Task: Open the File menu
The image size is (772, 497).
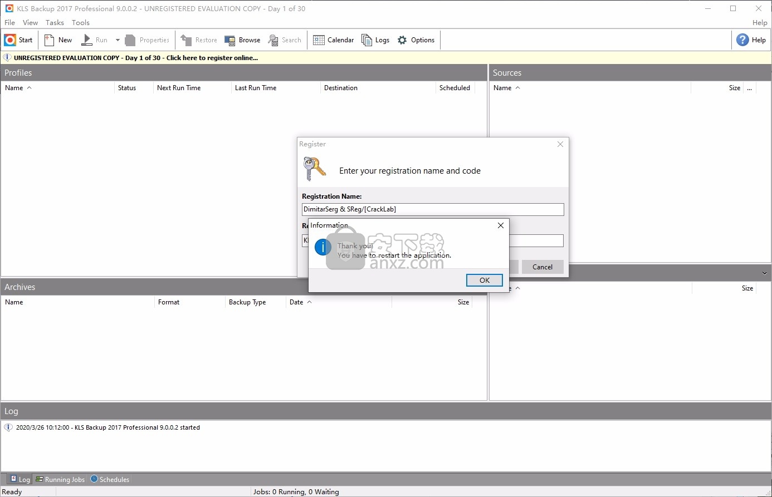Action: (x=10, y=23)
